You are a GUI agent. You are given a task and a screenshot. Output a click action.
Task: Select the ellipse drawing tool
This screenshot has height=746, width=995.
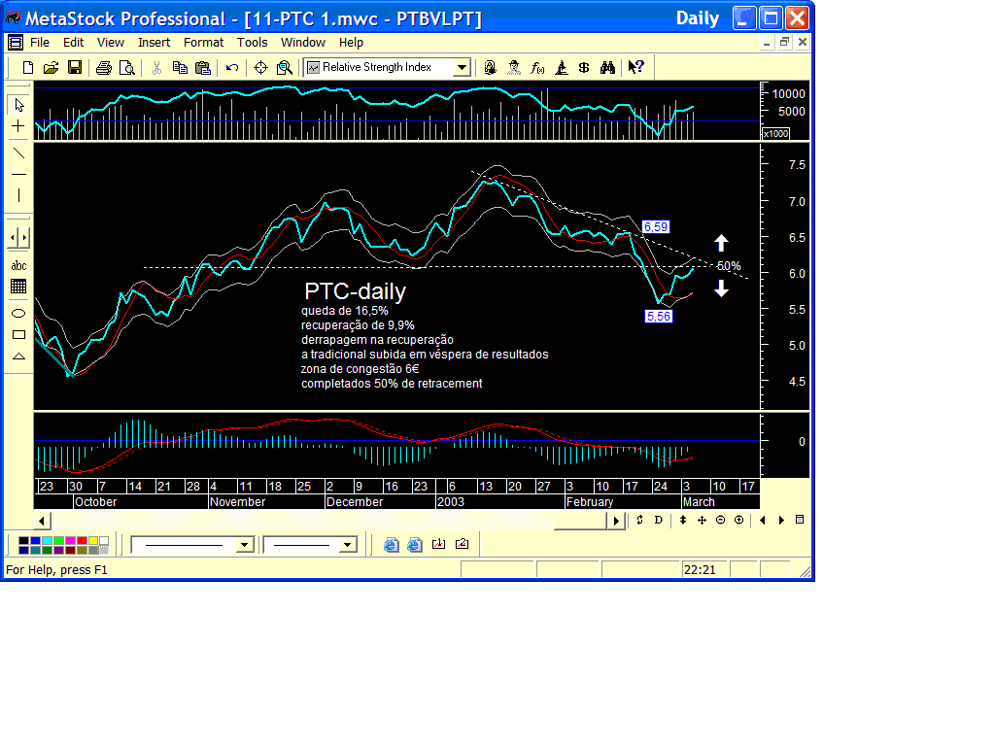pos(19,314)
